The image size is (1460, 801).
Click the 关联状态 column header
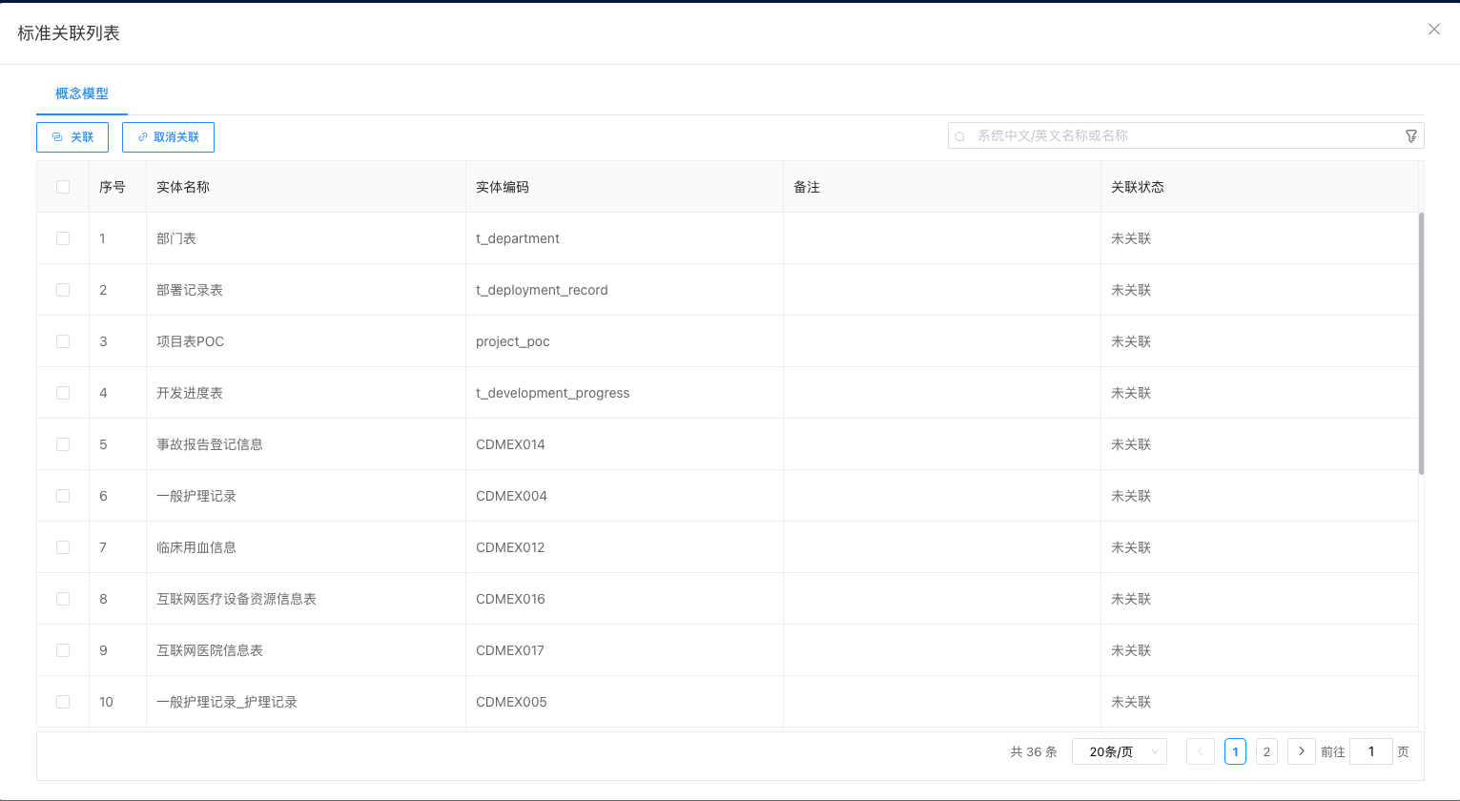tap(1138, 187)
